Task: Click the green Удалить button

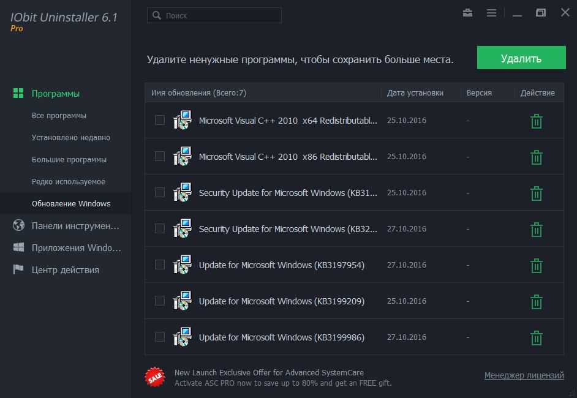Action: (521, 58)
